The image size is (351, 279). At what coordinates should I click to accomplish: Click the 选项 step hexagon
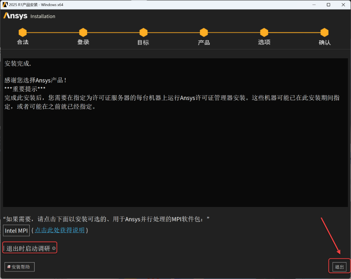[x=264, y=32]
